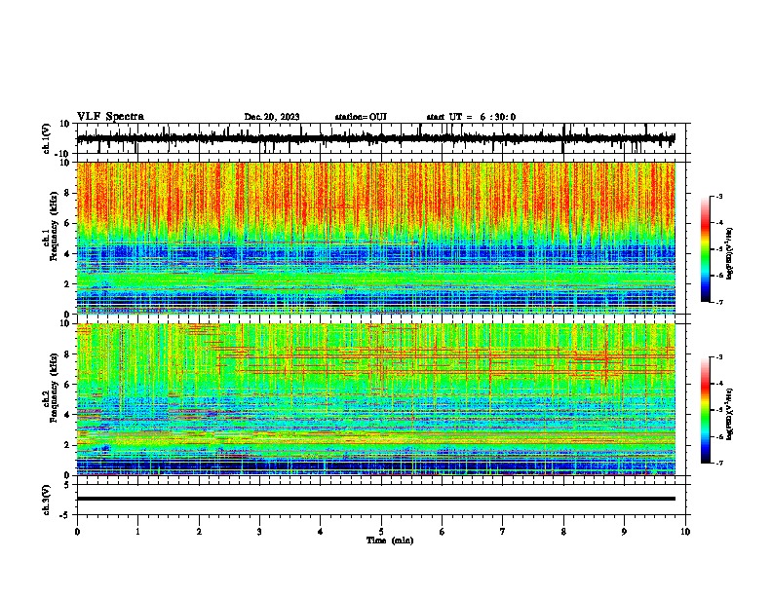The height and width of the screenshot is (596, 772).
Task: Click the time axis tick label 1
Action: pyautogui.click(x=137, y=532)
